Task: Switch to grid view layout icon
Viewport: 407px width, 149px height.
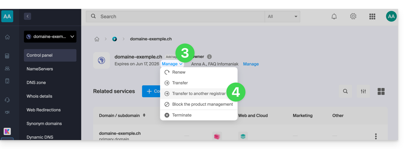Action: (381, 91)
